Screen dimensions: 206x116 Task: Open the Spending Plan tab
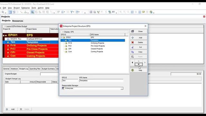click(35, 69)
